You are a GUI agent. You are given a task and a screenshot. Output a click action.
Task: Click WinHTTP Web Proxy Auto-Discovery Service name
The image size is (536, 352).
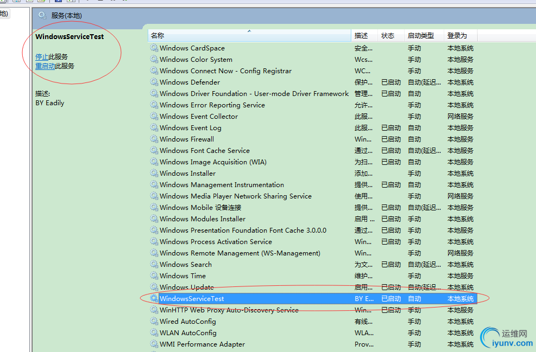[229, 310]
